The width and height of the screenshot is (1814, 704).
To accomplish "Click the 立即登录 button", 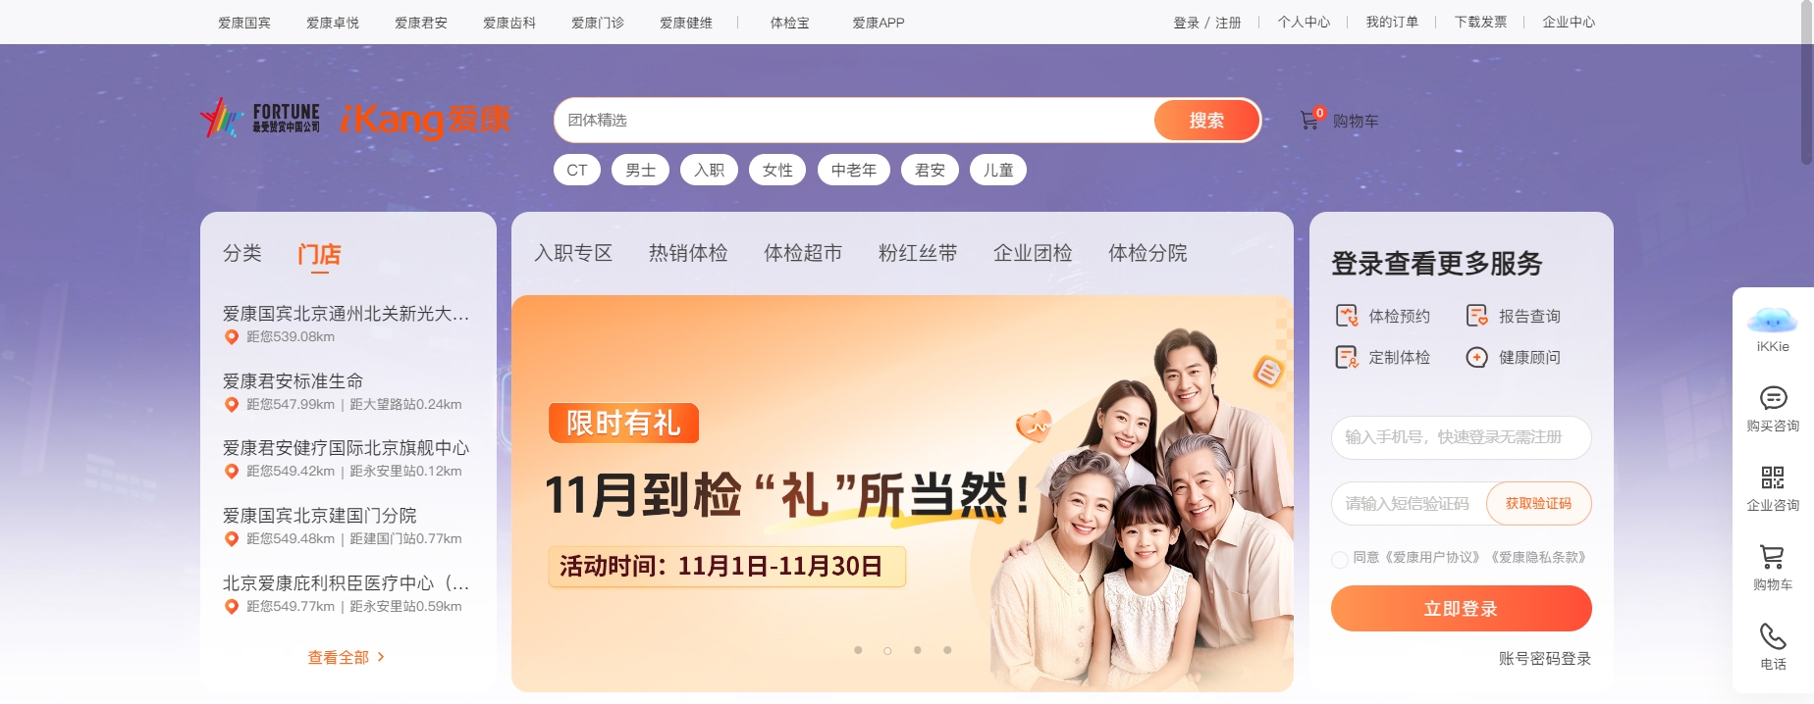I will [1461, 609].
